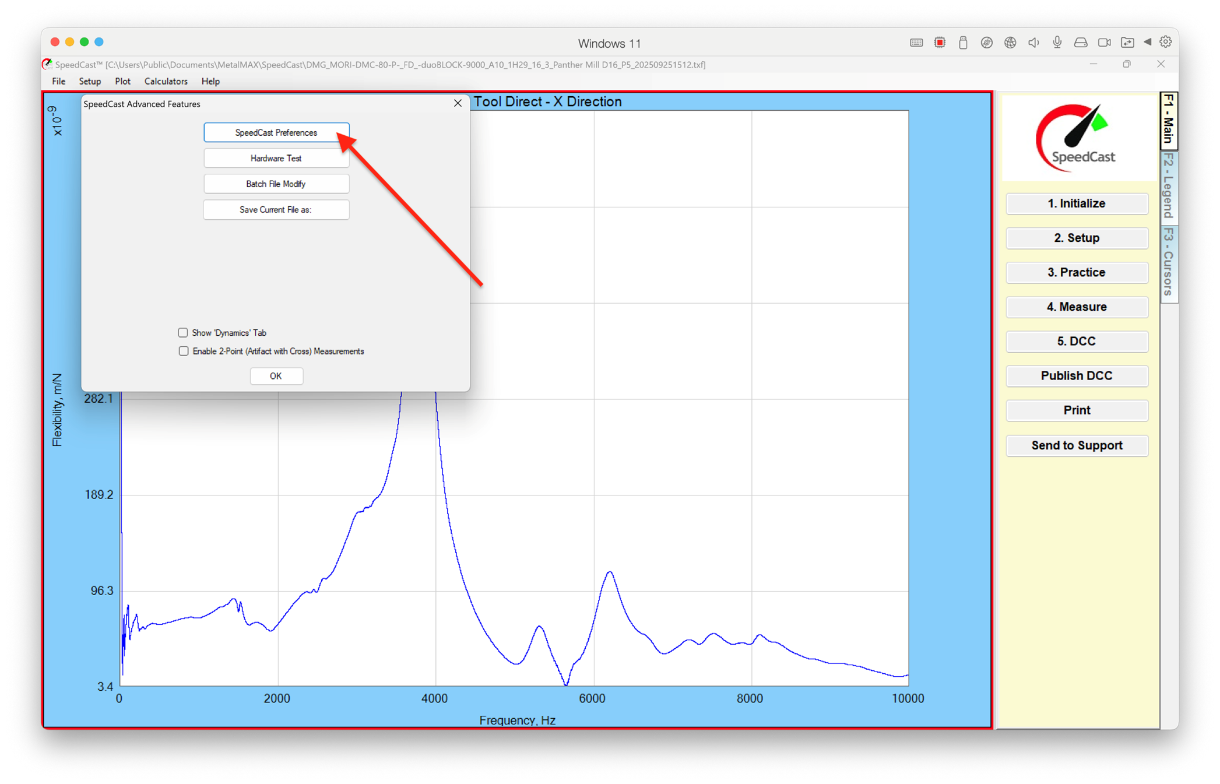This screenshot has height=784, width=1220.
Task: Click the 'Windows 11' VM window title
Action: tap(609, 44)
